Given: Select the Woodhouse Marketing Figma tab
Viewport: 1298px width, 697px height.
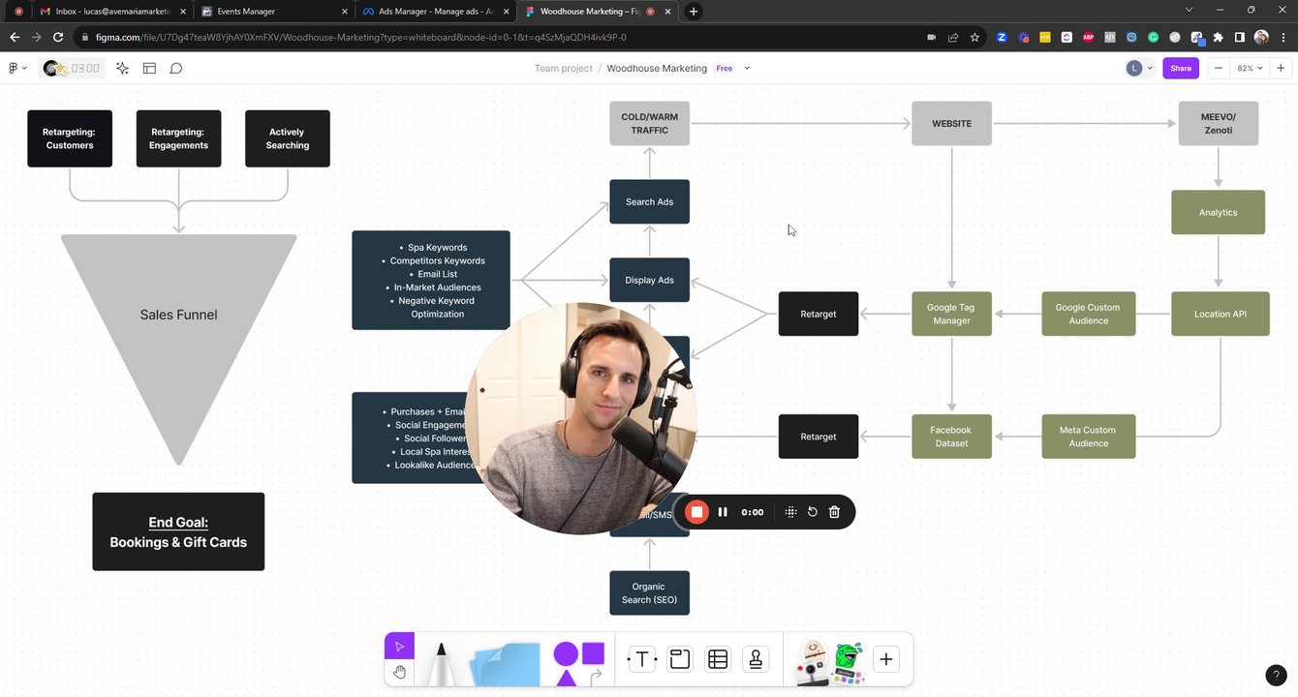Looking at the screenshot, I should (597, 12).
